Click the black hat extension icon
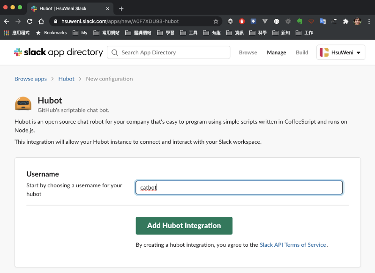Image resolution: width=375 pixels, height=273 pixels. (x=334, y=21)
